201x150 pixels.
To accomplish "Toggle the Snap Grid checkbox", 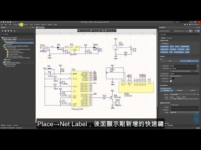I will click(x=171, y=68).
